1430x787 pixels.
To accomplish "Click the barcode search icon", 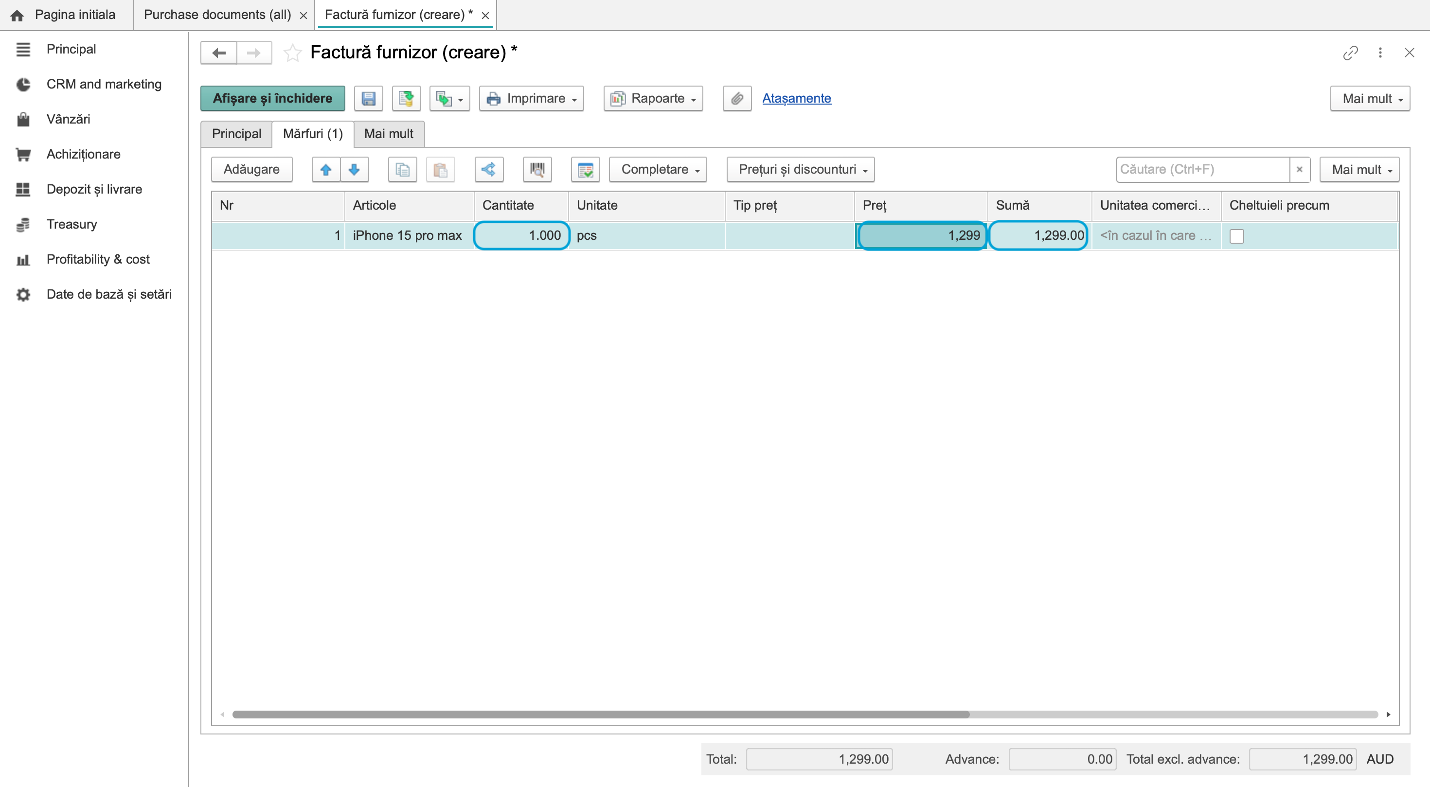I will (537, 169).
